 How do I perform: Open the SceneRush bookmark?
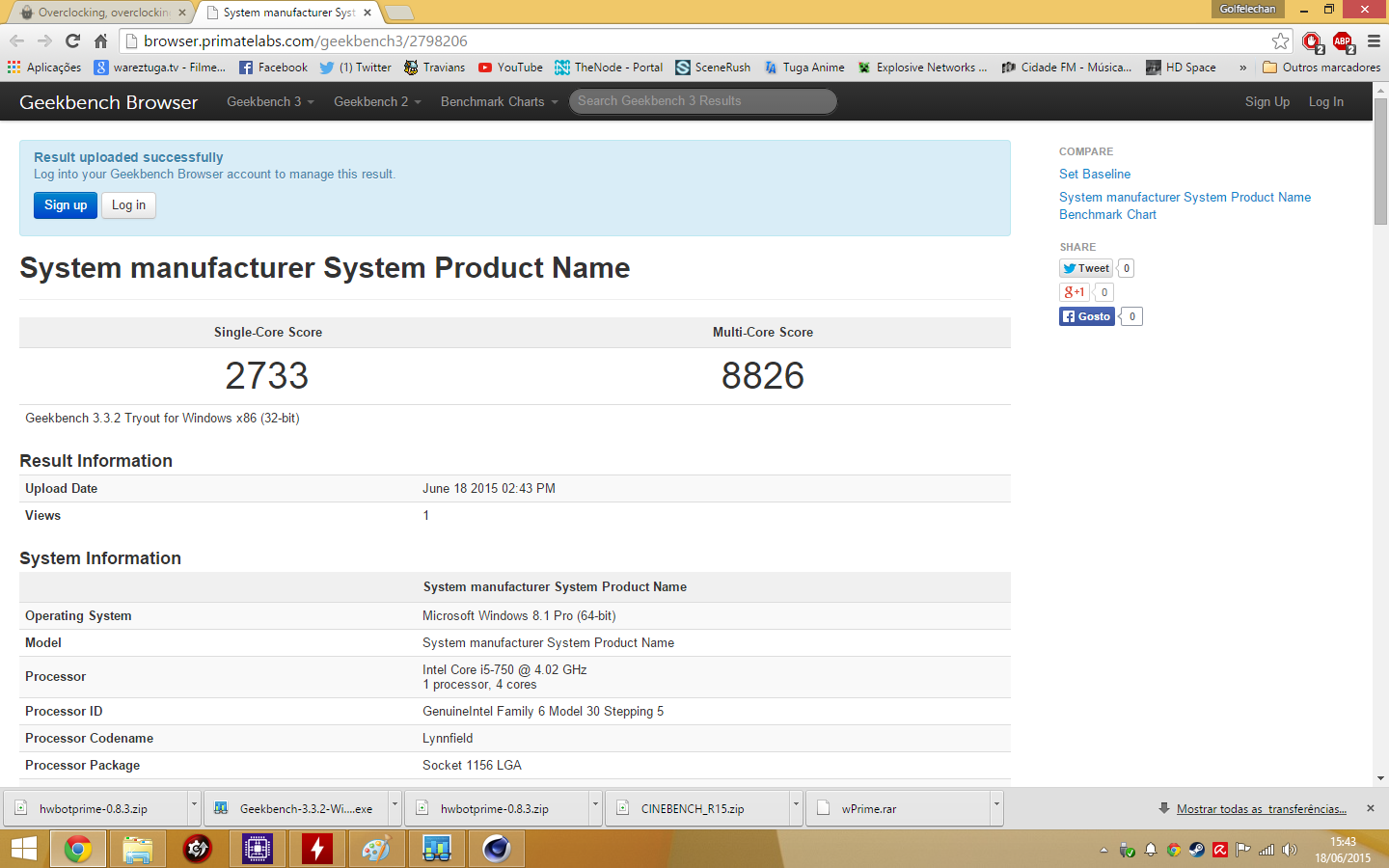713,68
